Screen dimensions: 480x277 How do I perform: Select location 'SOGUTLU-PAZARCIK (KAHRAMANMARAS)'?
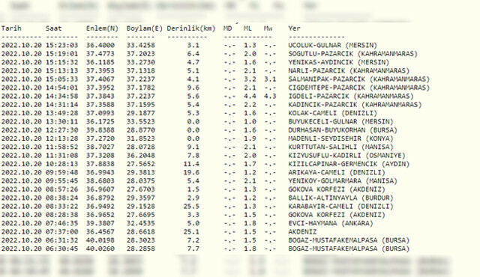pos(352,54)
